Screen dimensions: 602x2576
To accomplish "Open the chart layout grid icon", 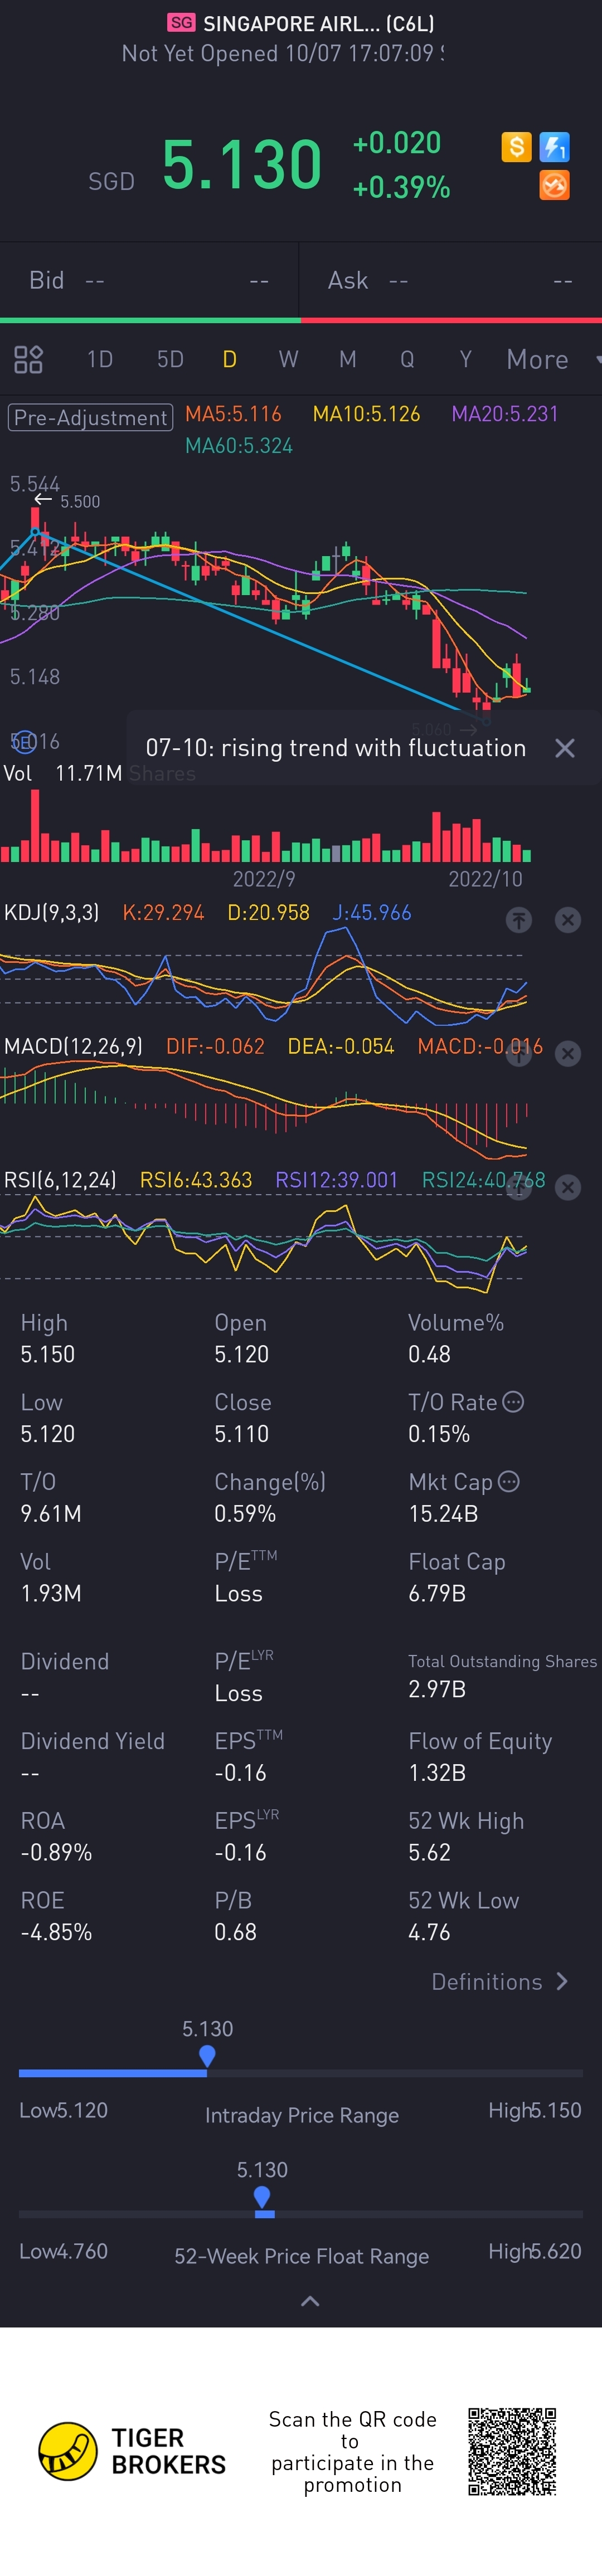I will (x=28, y=359).
